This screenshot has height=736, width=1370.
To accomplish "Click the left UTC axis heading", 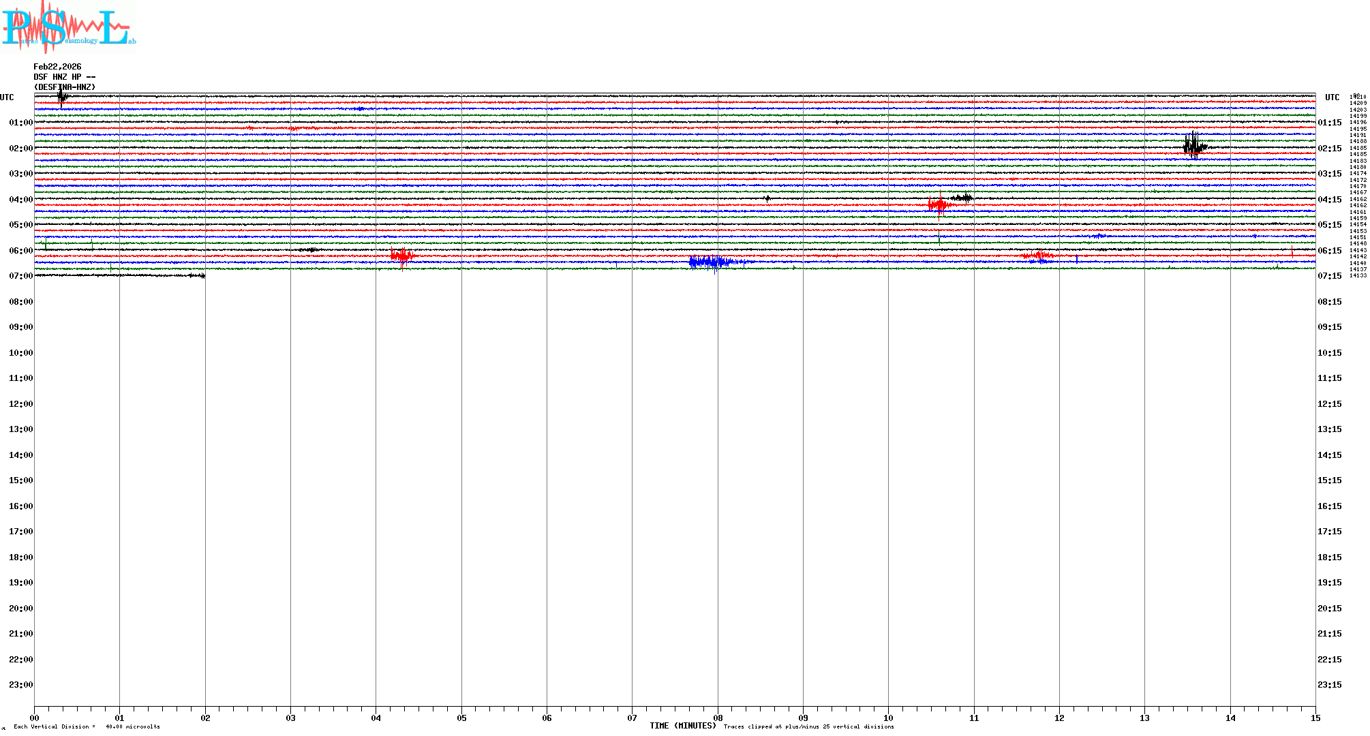I will tap(7, 97).
